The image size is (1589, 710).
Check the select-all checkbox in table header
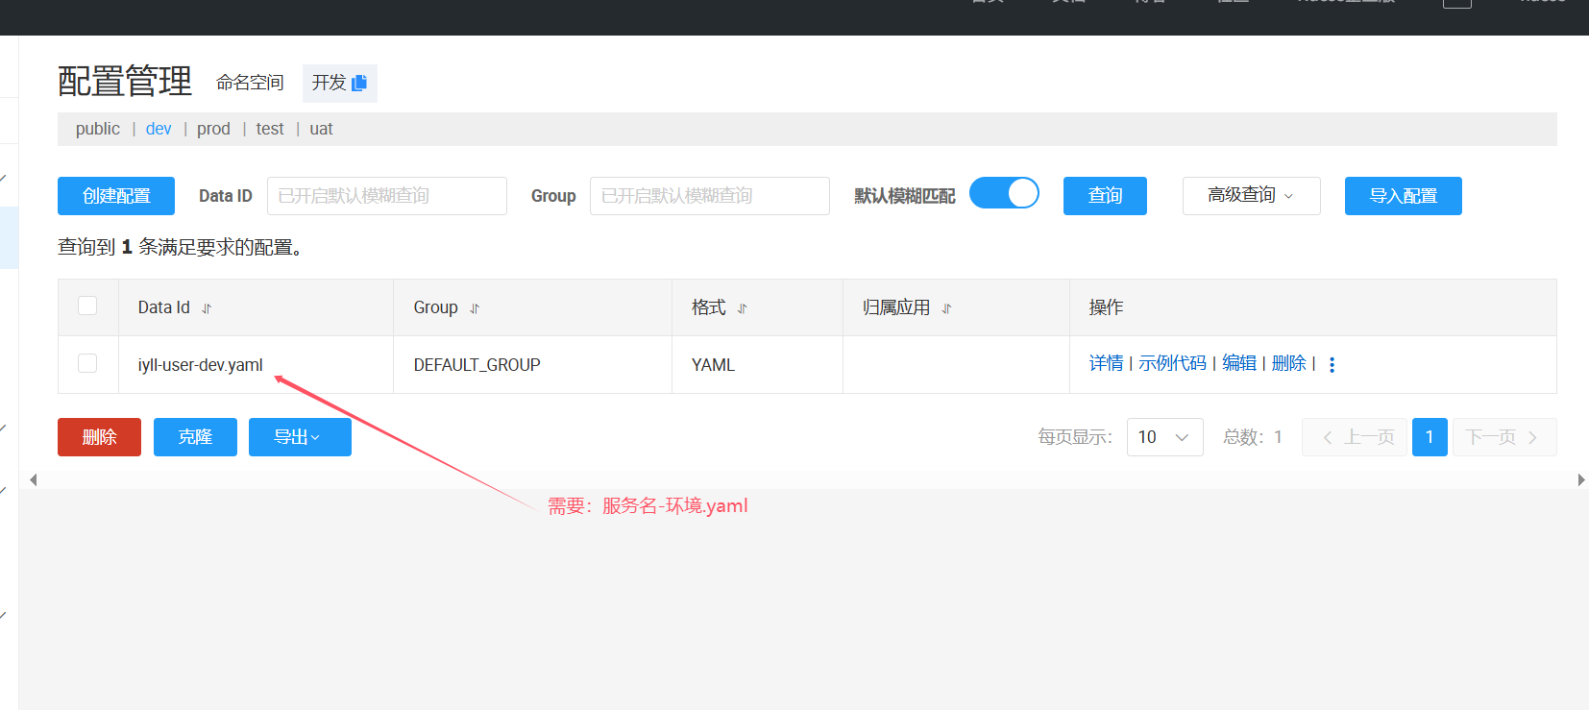pyautogui.click(x=87, y=306)
